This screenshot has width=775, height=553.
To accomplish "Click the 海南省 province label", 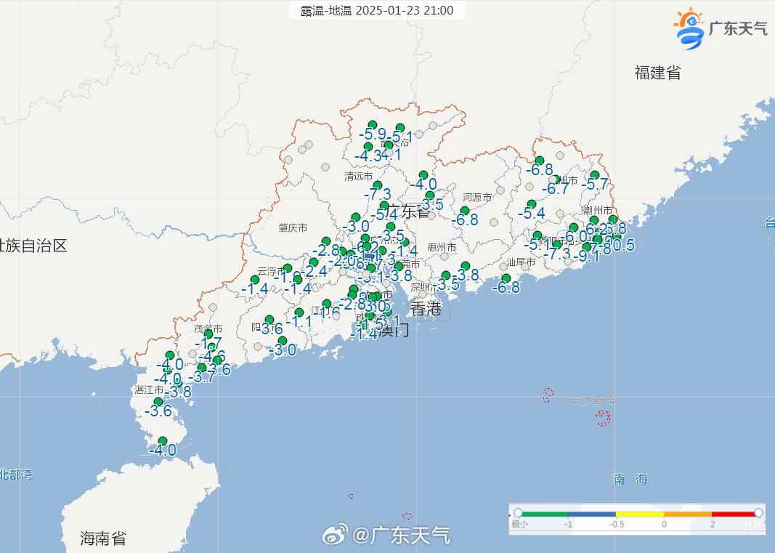I will click(102, 538).
